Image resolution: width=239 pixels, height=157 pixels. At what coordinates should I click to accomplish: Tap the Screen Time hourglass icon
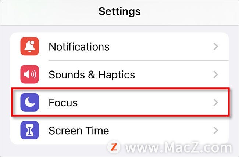(29, 130)
